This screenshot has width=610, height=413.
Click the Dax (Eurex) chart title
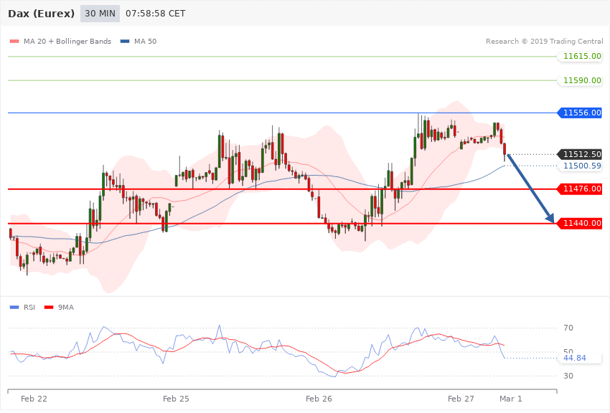point(41,14)
